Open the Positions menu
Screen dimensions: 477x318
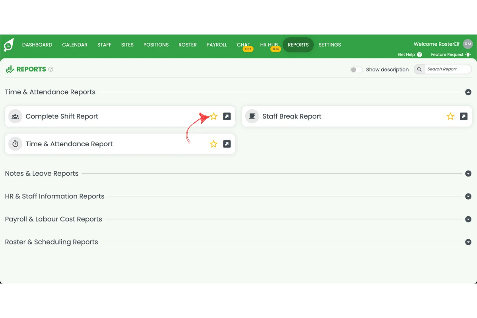click(x=156, y=45)
